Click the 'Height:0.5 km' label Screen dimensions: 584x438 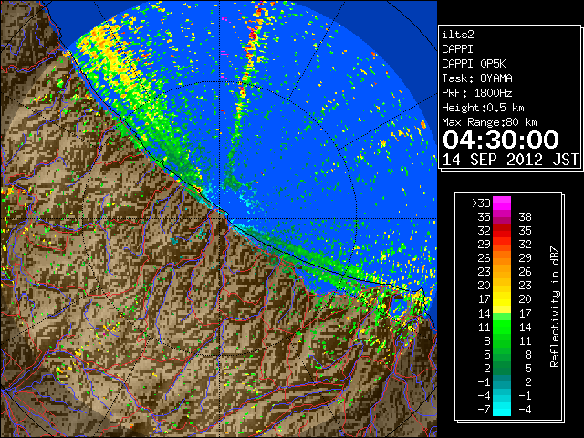pos(483,108)
